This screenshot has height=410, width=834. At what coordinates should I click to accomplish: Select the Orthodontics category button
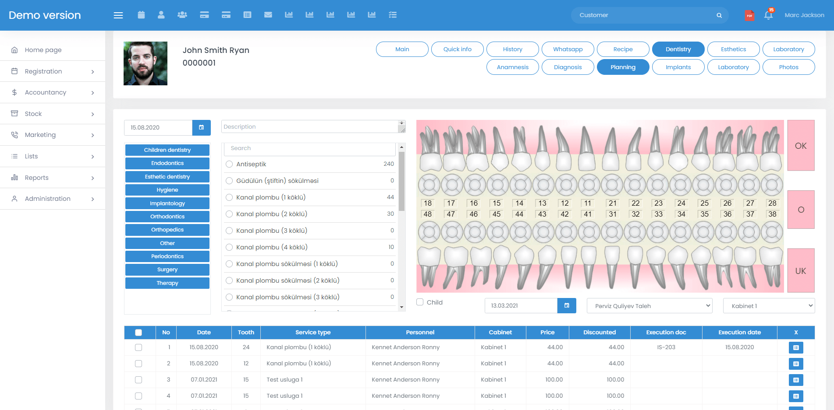coord(167,217)
